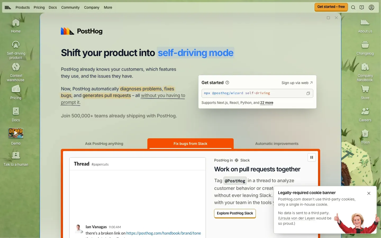Viewport: 381px width, 238px height.
Task: Launch the Demo video icon
Action: pos(16,137)
